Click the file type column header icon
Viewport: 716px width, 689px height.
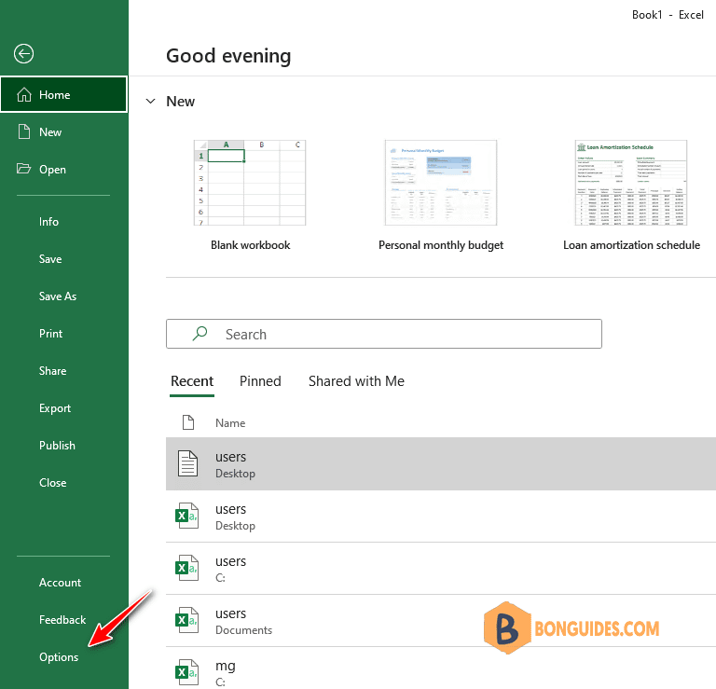click(188, 422)
